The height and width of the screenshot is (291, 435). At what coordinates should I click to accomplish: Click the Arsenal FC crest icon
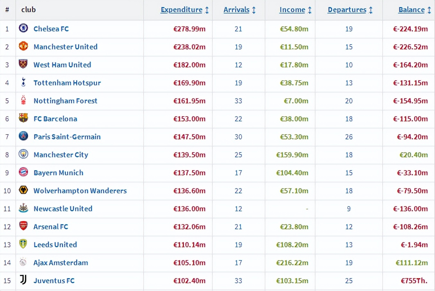tap(23, 226)
